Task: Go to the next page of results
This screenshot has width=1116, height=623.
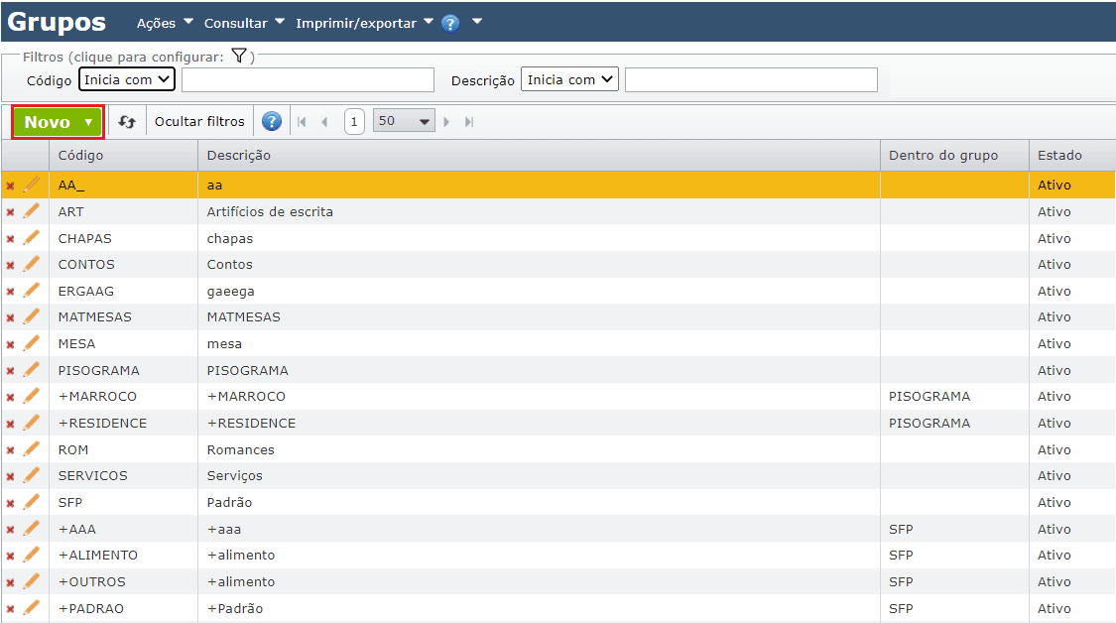Action: (x=447, y=122)
